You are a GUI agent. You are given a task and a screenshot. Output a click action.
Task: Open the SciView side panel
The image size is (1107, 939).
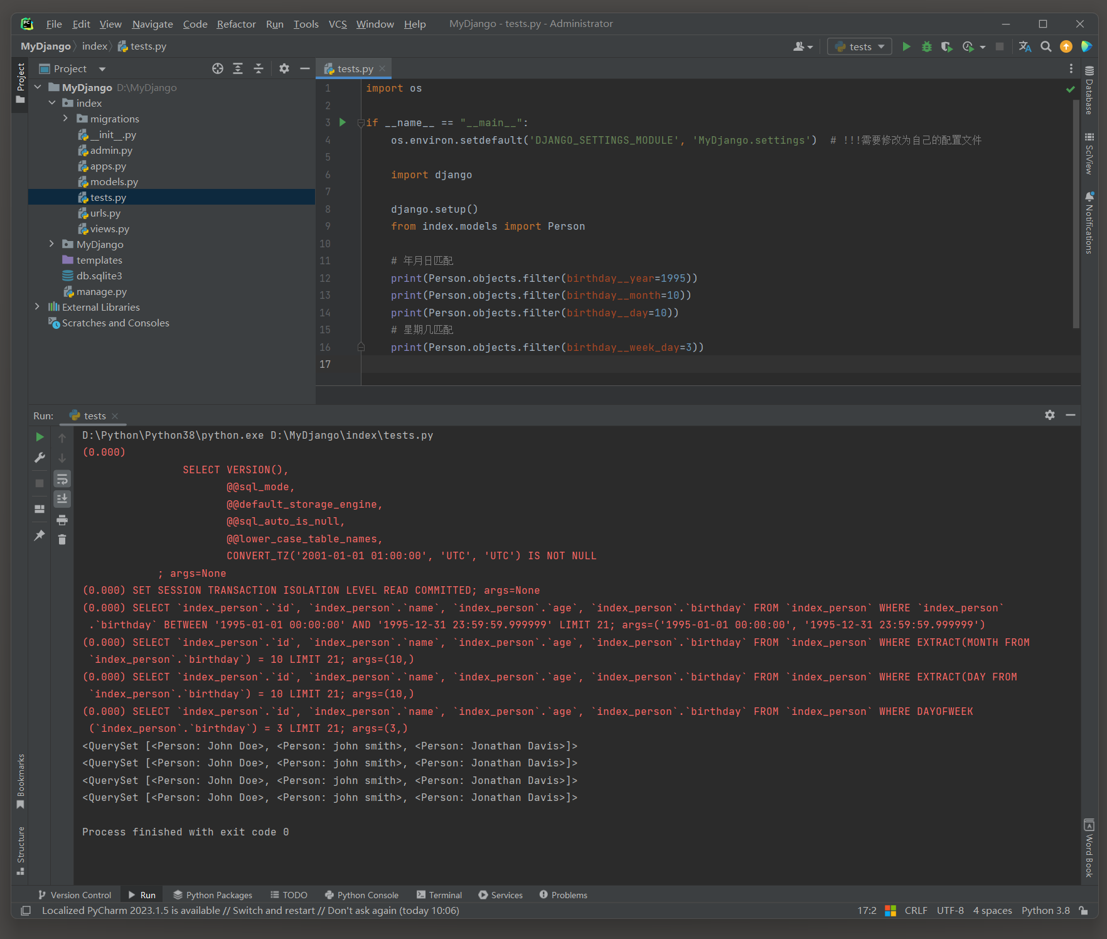[x=1089, y=154]
